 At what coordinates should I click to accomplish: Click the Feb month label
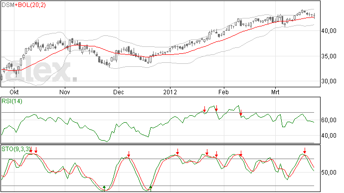(223, 92)
